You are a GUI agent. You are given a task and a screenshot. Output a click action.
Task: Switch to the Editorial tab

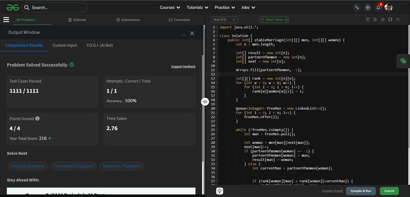77,20
